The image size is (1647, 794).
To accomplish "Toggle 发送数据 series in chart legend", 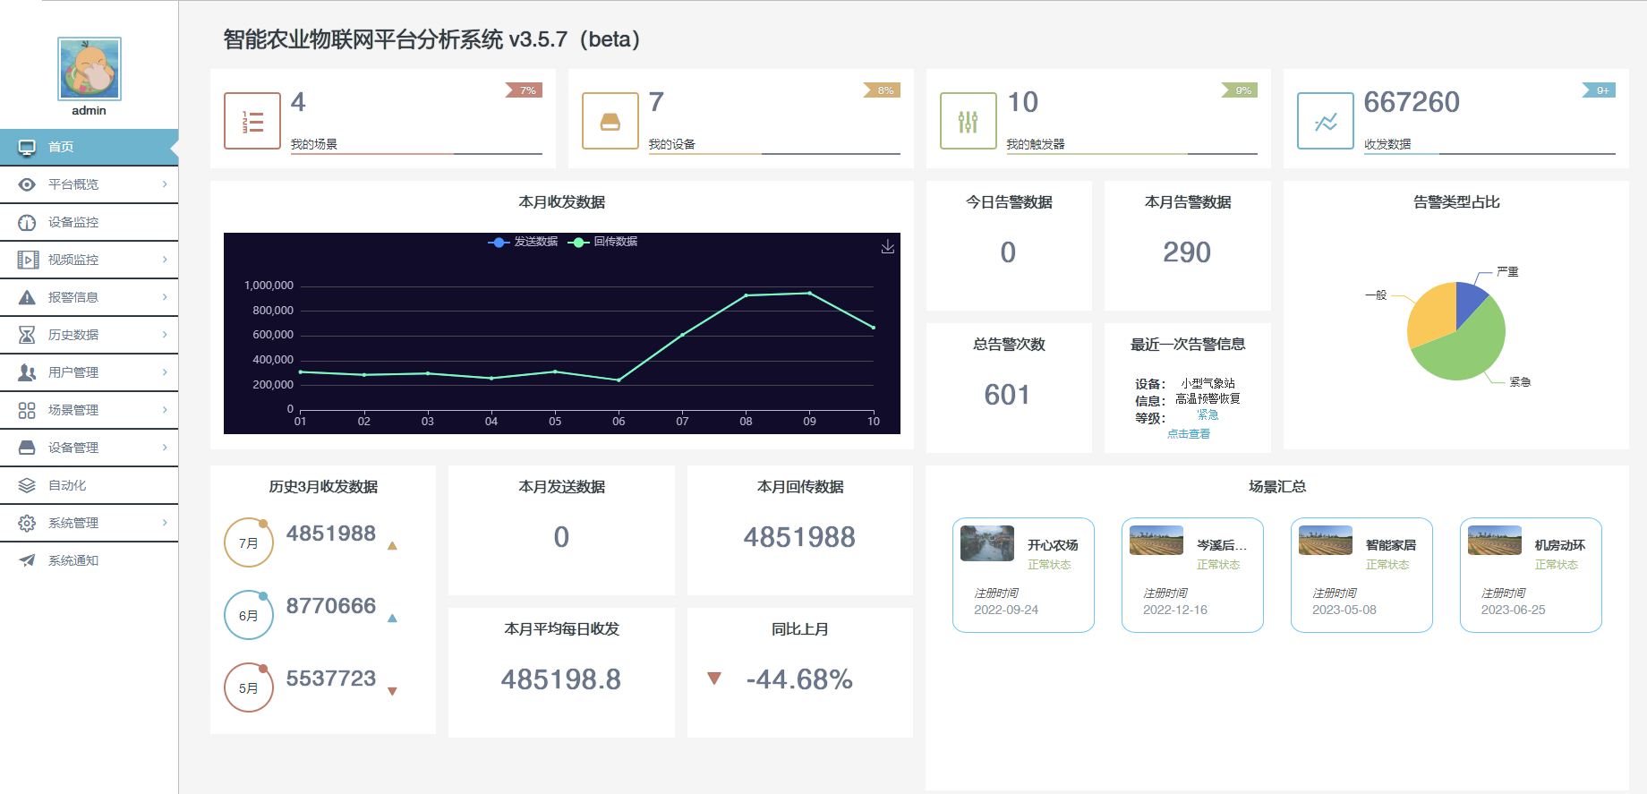I will pos(523,242).
